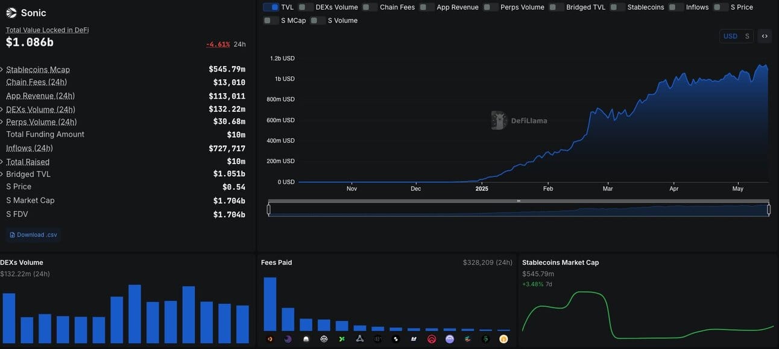Image resolution: width=779 pixels, height=349 pixels.
Task: Click the DEXs Volume panel title at bottom
Action: 22,262
